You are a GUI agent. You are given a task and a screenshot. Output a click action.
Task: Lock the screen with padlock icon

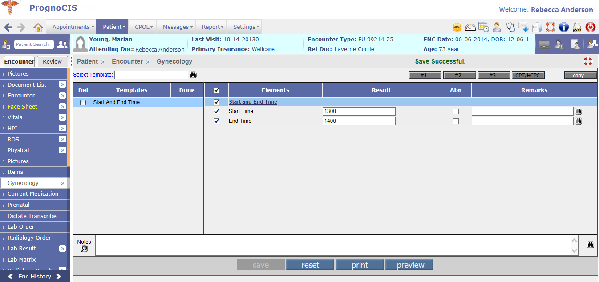tap(577, 27)
